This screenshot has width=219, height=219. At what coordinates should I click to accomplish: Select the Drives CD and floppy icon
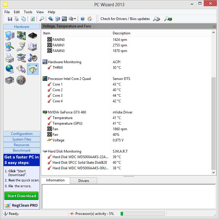[x=33, y=46]
